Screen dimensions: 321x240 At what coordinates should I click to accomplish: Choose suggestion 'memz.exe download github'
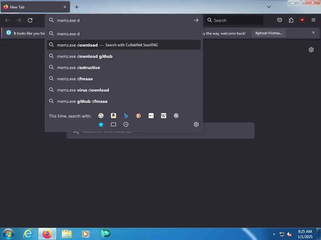124,56
